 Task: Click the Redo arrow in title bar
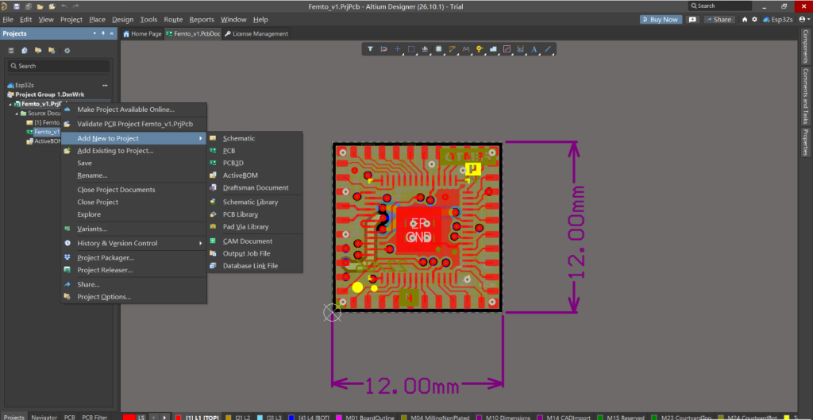(x=76, y=6)
